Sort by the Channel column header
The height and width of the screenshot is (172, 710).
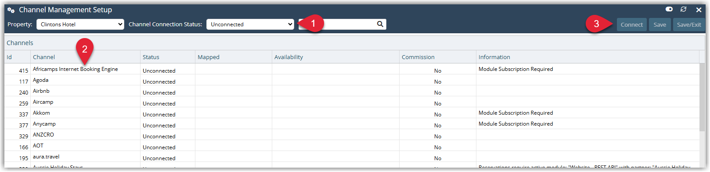click(86, 57)
